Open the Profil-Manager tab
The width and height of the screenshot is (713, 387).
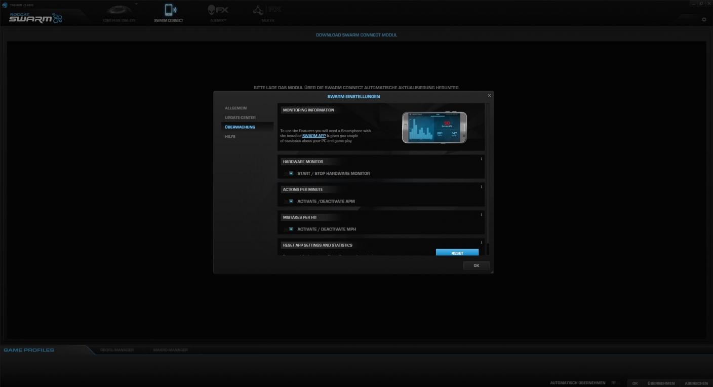click(117, 350)
